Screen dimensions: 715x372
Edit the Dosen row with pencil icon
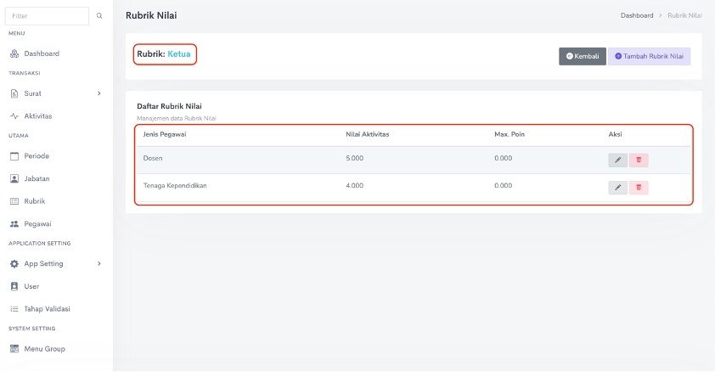[617, 160]
